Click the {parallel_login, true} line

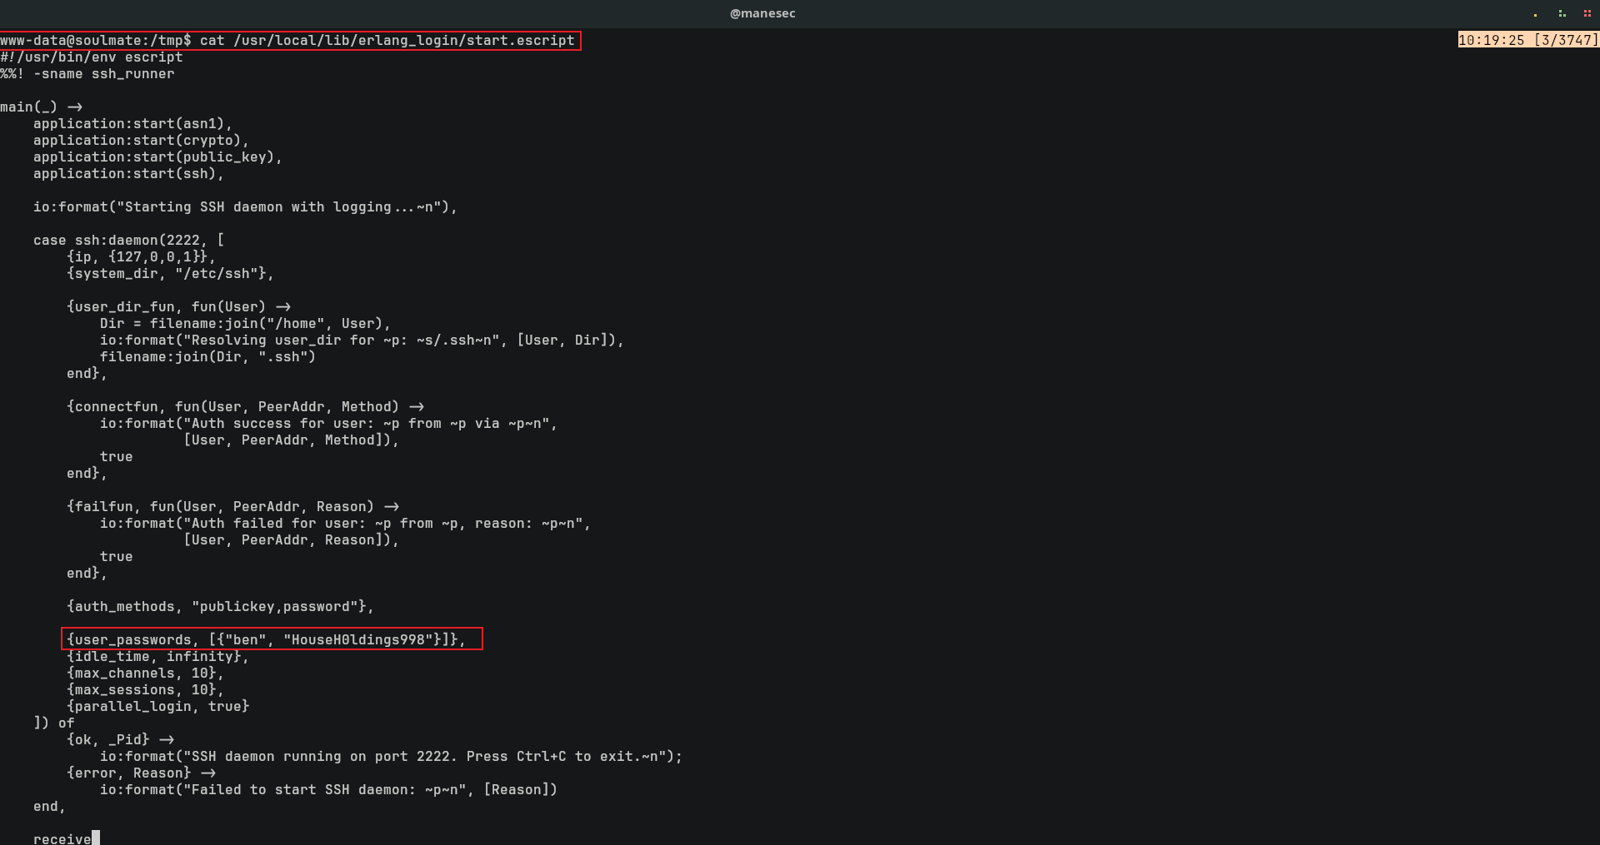[158, 707]
